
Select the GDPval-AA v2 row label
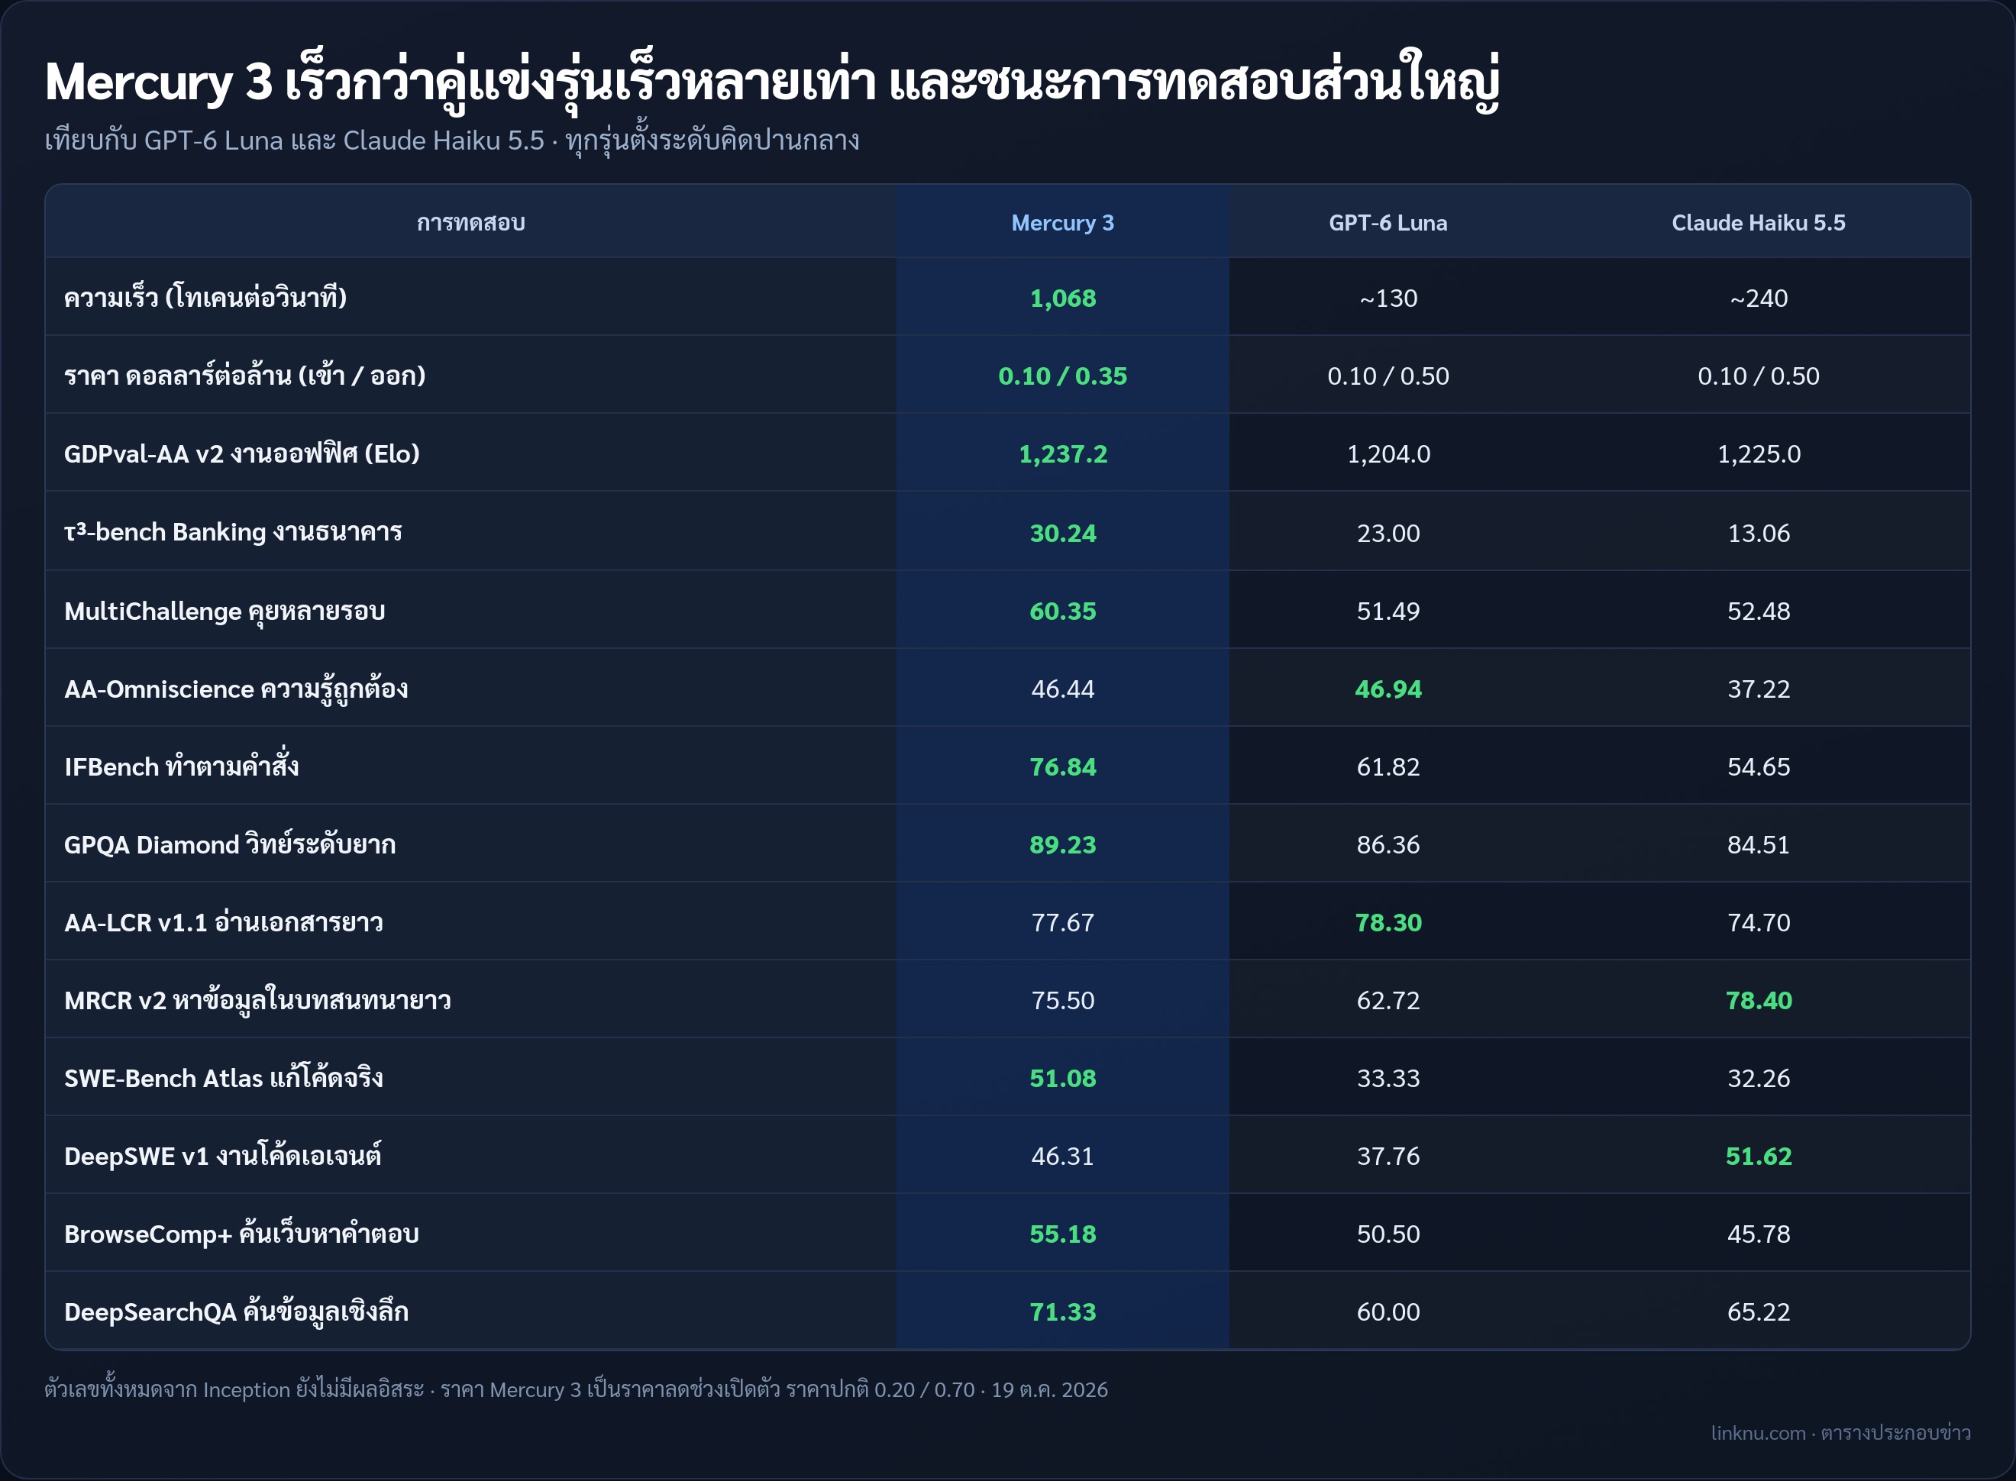[x=242, y=453]
